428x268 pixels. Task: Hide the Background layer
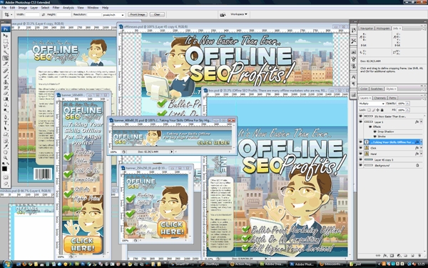click(360, 165)
